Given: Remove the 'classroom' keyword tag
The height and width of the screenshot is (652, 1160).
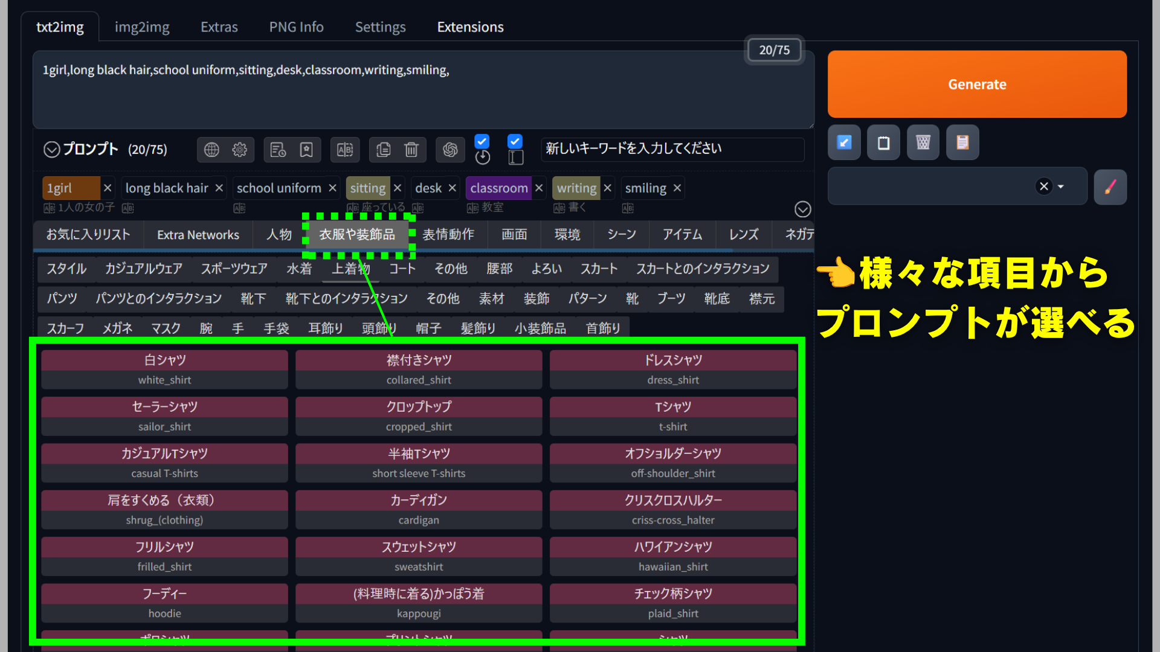Looking at the screenshot, I should (539, 188).
